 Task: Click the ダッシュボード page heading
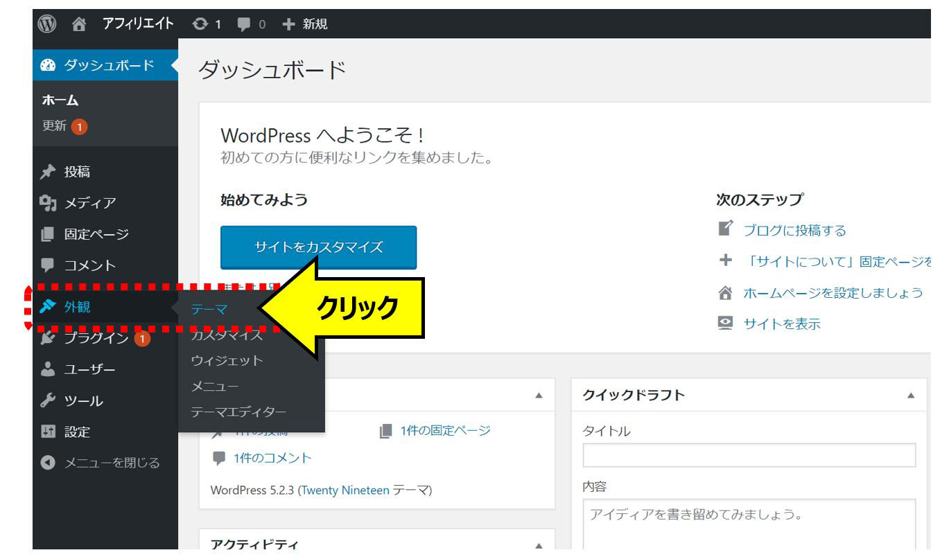coord(272,70)
